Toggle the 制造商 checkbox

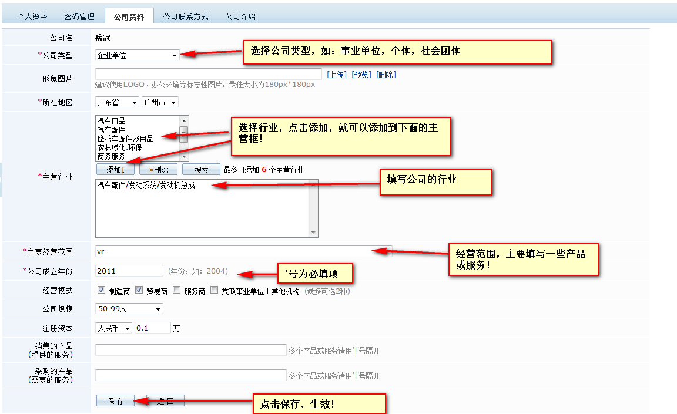[101, 290]
